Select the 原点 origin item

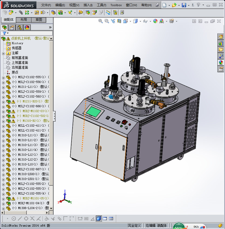[15, 72]
